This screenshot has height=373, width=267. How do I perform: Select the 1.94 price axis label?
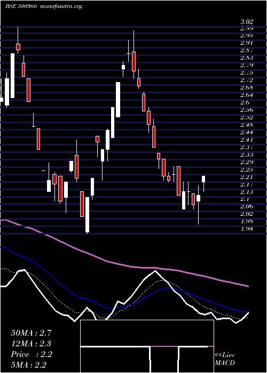[247, 229]
